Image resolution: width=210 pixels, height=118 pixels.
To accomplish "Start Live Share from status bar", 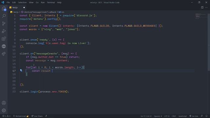I will (37, 116).
